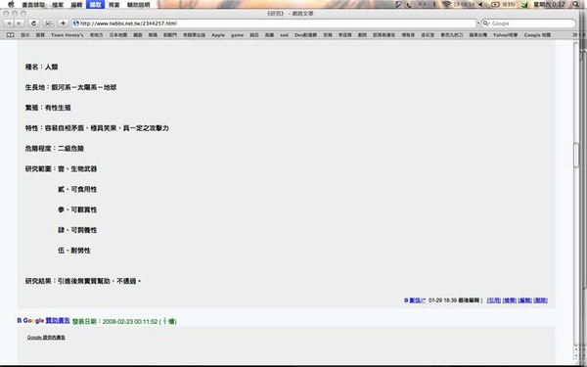Open the 編輯 menu

coord(76,5)
